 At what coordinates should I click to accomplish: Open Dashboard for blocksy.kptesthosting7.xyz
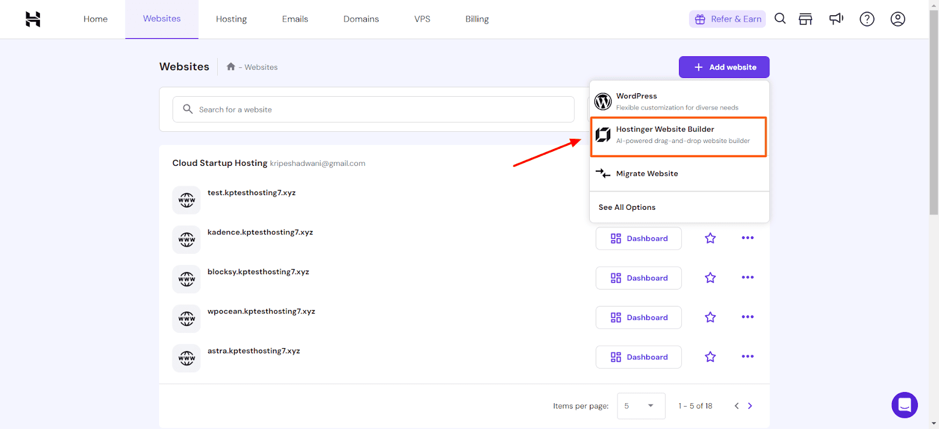[639, 278]
